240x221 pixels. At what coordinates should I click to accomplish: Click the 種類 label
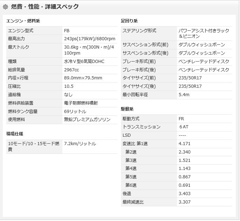12,62
